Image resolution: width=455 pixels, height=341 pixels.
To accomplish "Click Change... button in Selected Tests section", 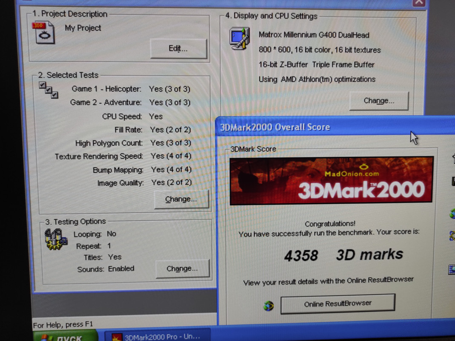I will pyautogui.click(x=181, y=199).
